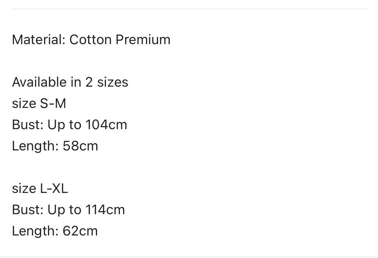378x258 pixels.
Task: Click 'Length: 58cm' text
Action: pos(55,146)
